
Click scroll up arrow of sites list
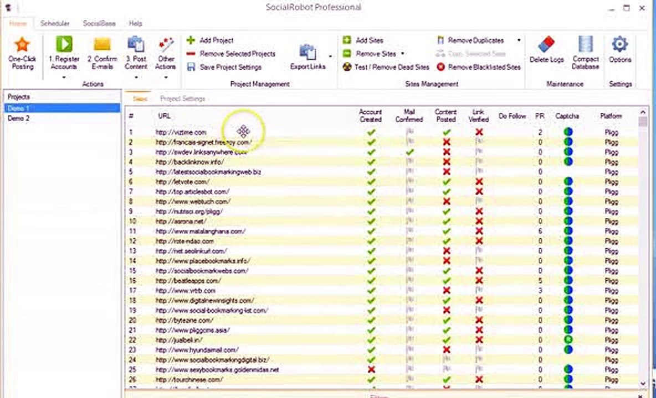[x=643, y=112]
